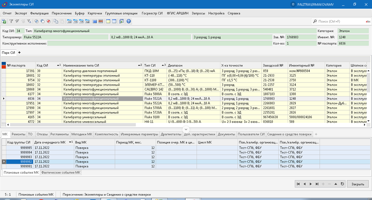The height and width of the screenshot is (200, 372).
Task: Click the Типоразмер field Fluke 5522A
Action: pos(65,37)
